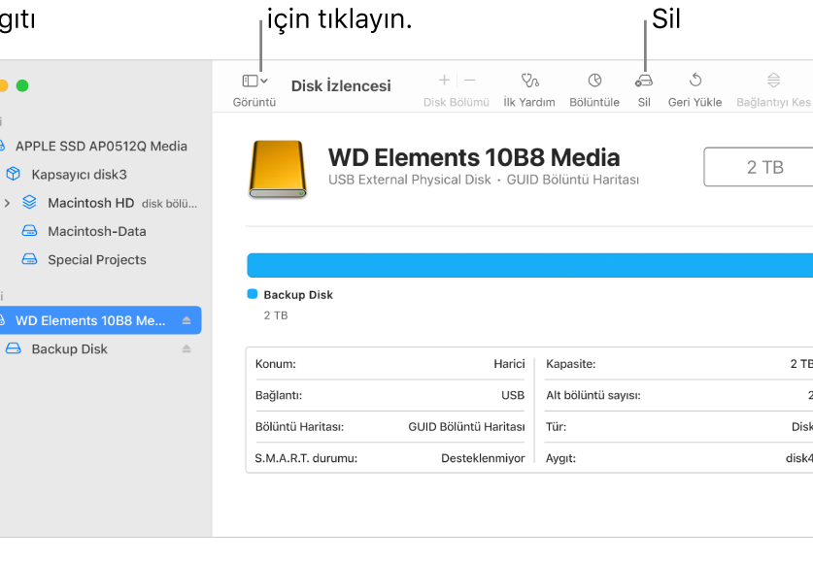Click the Alt bölüntü sayısı label
Viewport: 813px width, 562px height.
coord(593,396)
